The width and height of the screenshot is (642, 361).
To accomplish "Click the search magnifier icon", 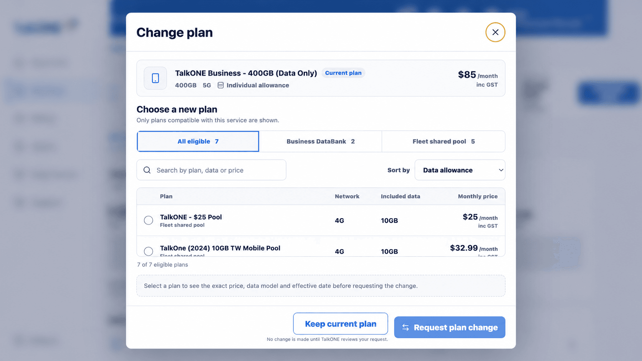I will click(147, 170).
